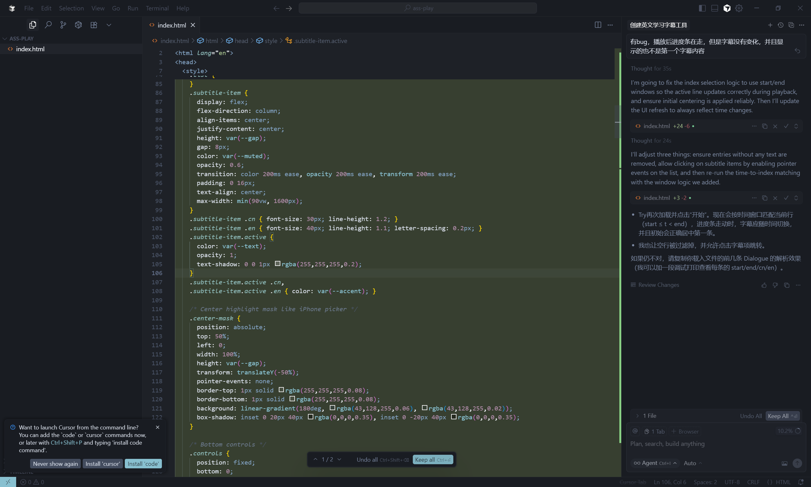Click the Install 'cursor' button
Viewport: 811px width, 487px height.
coord(103,463)
